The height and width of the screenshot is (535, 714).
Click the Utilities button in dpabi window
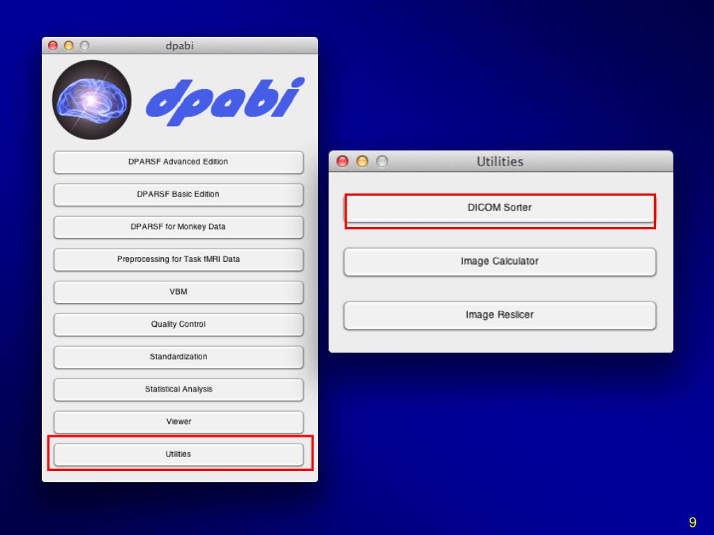click(178, 454)
